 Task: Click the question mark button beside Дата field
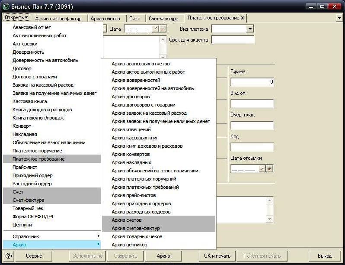pos(155,29)
